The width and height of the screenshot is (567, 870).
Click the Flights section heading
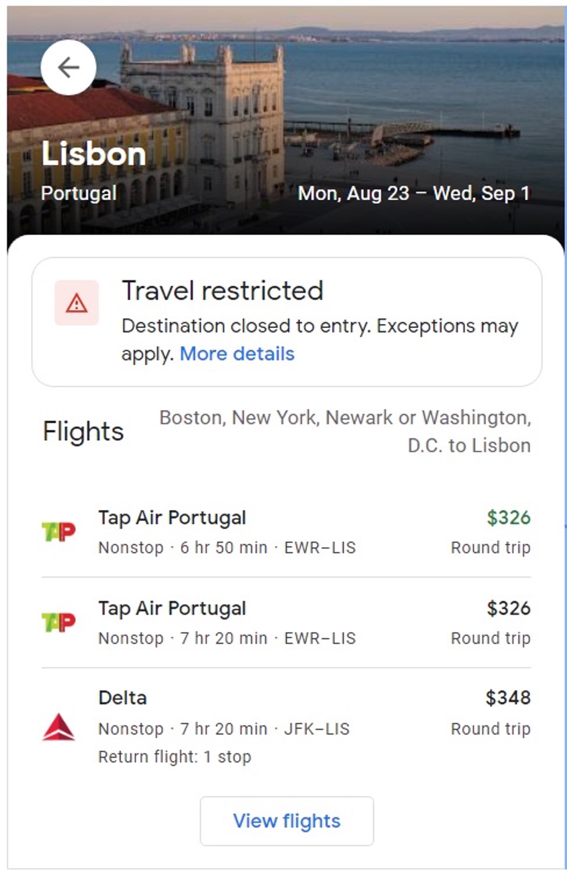tap(83, 432)
